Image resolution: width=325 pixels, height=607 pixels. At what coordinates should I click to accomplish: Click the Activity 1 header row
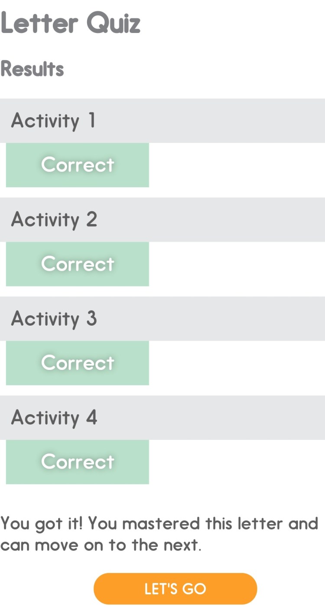(x=162, y=121)
